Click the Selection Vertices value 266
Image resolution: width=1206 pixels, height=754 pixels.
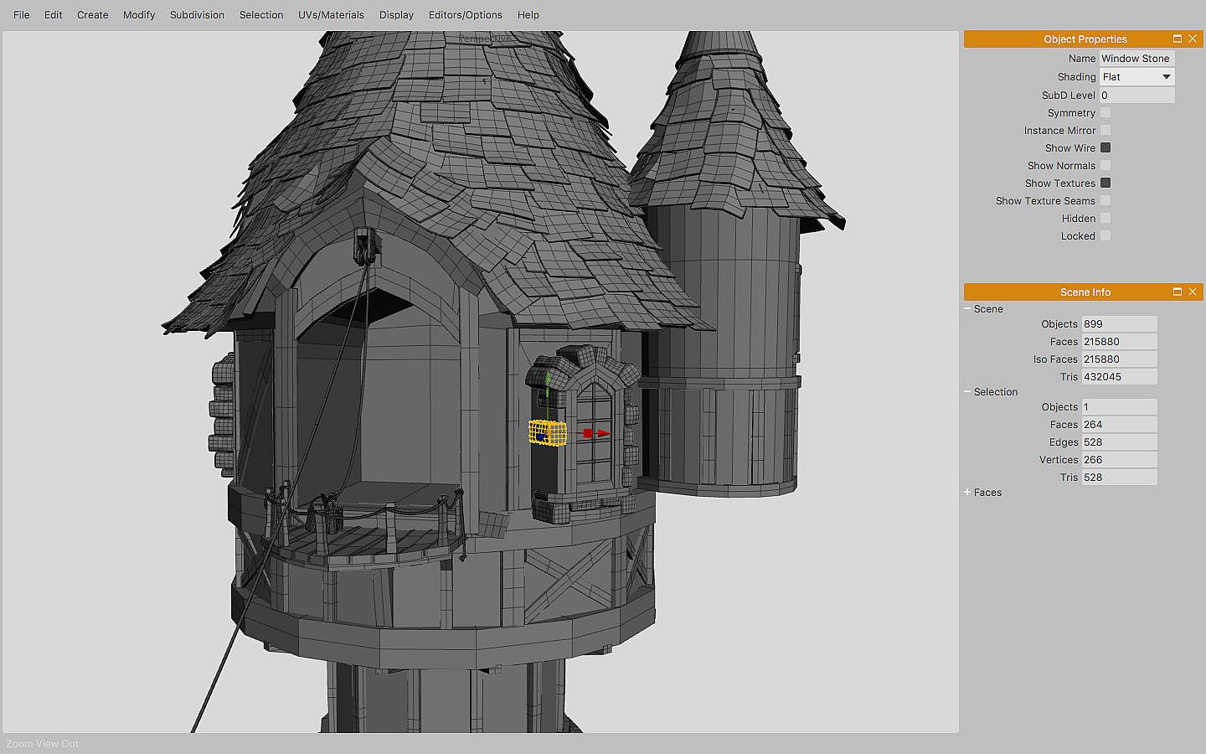point(1120,460)
